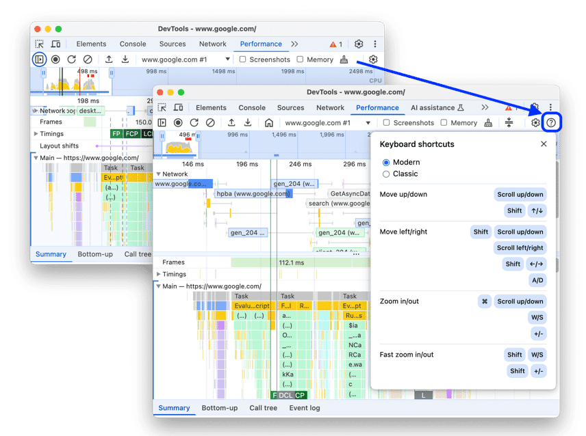Click DCL marker in front timeline
This screenshot has height=436, width=586.
pyautogui.click(x=286, y=395)
